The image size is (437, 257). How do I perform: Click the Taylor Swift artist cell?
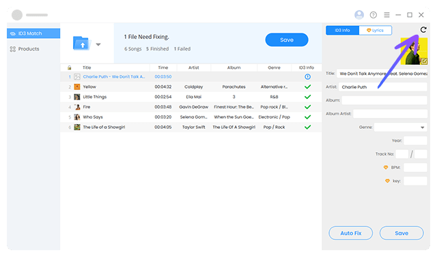(194, 127)
